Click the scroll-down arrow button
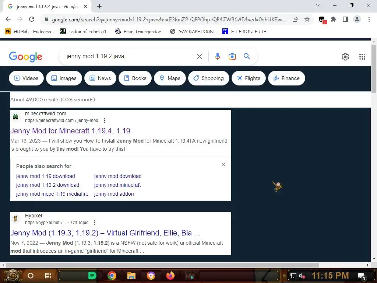 (374, 259)
